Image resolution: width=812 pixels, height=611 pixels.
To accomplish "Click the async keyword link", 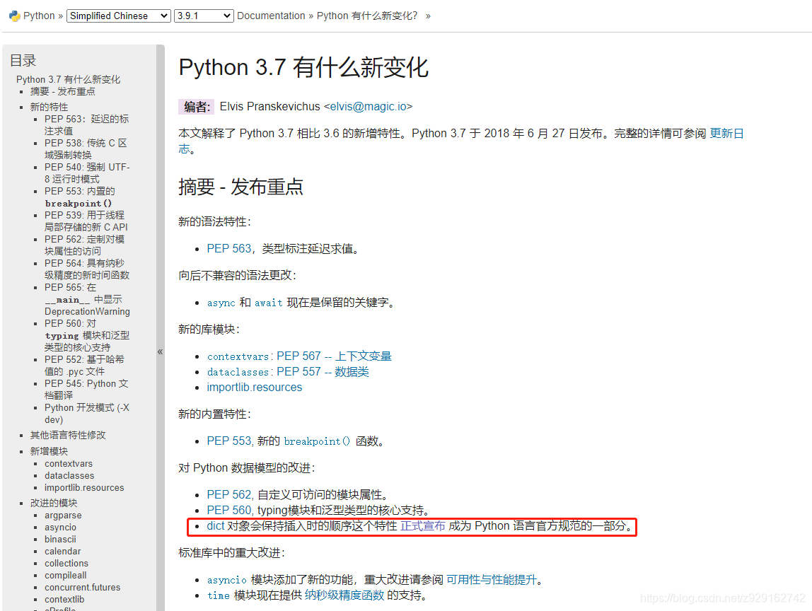I will coord(221,303).
